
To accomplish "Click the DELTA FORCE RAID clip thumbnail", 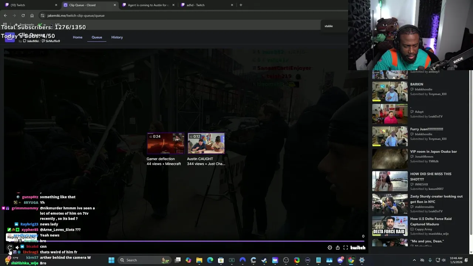I will pos(390,226).
